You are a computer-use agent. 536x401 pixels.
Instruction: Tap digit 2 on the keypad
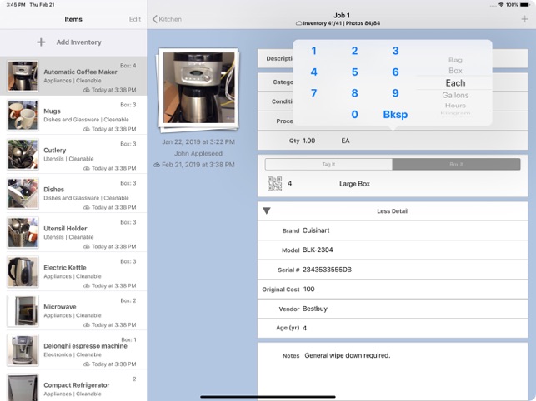pos(354,51)
